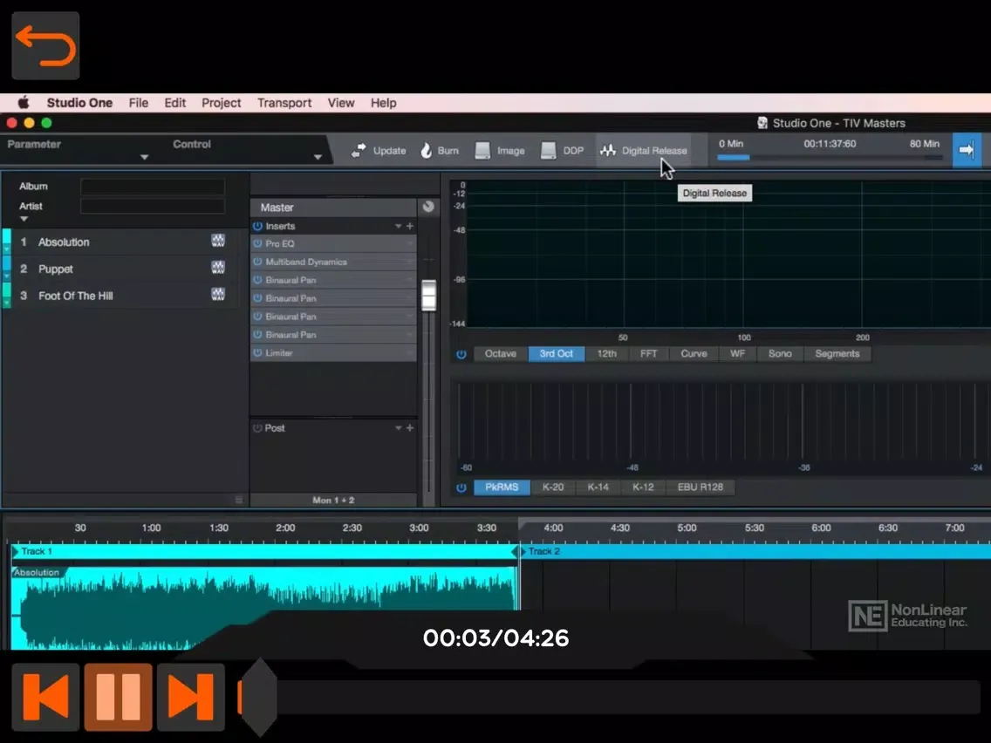The height and width of the screenshot is (743, 991).
Task: Click the Update toolbar icon
Action: click(x=359, y=150)
